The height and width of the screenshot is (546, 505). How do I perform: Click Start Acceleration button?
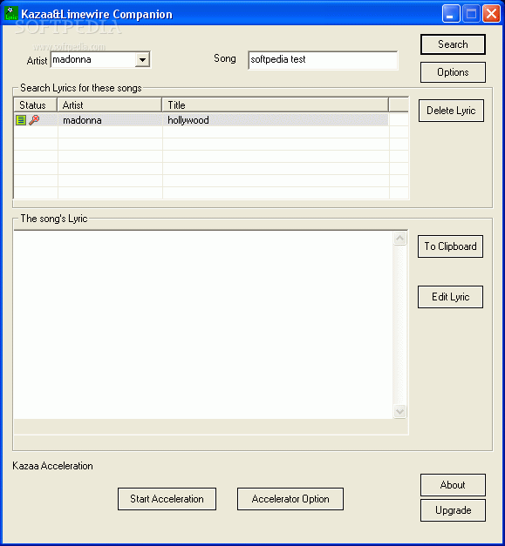[167, 499]
